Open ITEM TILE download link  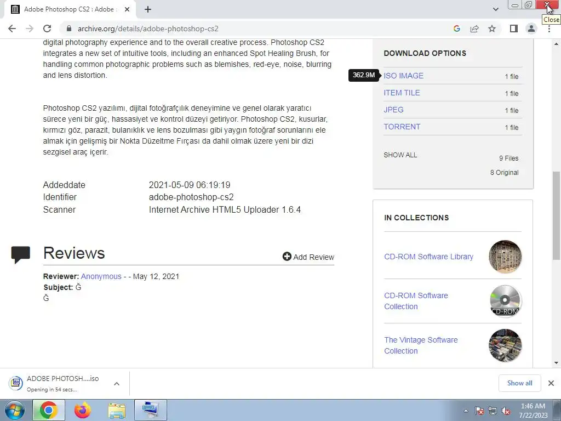pos(402,93)
